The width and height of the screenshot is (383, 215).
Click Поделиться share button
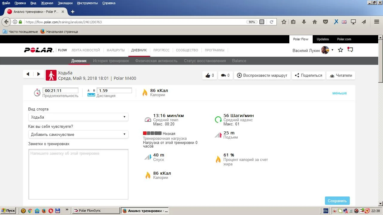[x=308, y=75]
